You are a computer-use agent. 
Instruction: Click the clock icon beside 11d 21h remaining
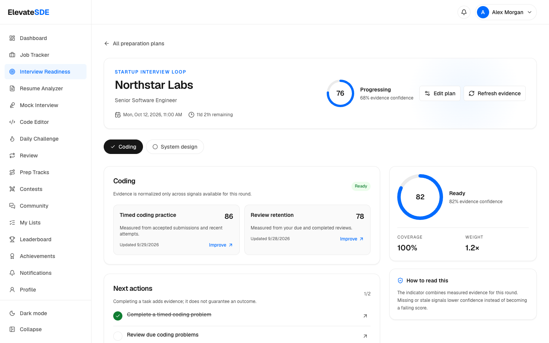pos(191,115)
